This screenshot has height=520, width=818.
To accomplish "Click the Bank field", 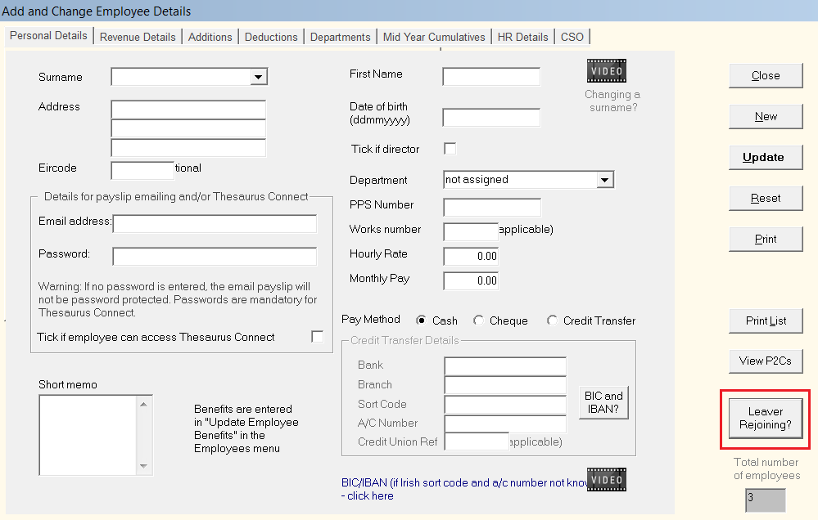I will 505,365.
